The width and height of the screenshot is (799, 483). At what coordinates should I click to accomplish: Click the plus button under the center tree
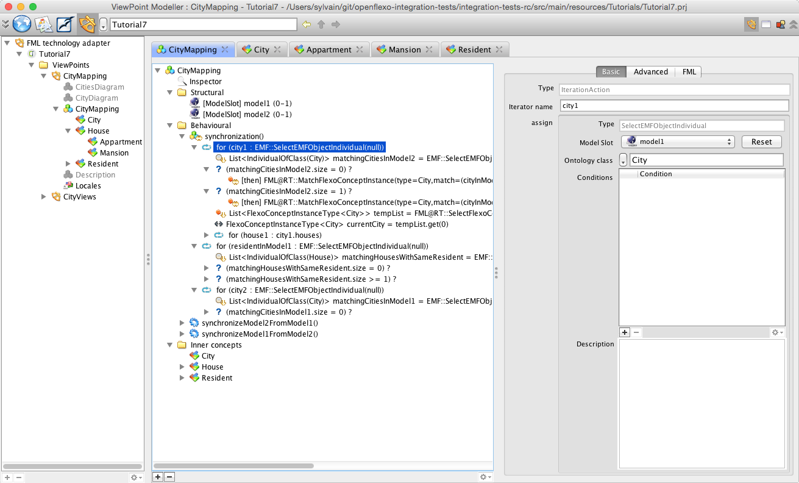[x=158, y=477]
